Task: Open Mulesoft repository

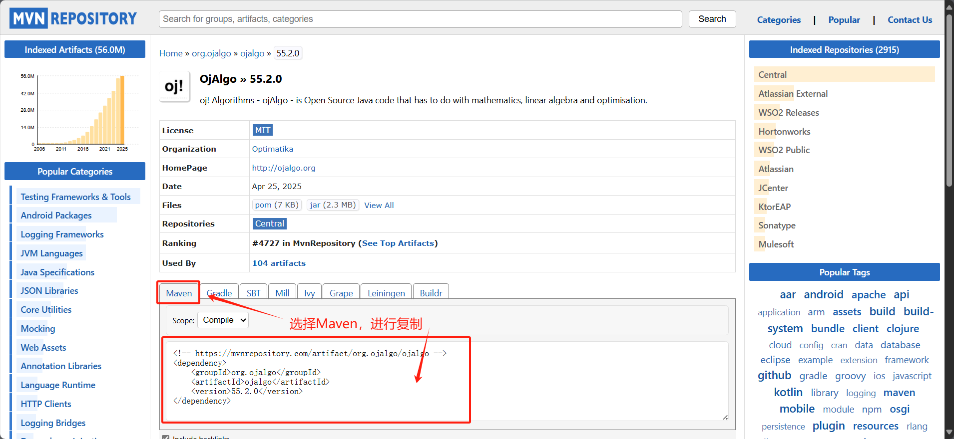Action: coord(776,244)
